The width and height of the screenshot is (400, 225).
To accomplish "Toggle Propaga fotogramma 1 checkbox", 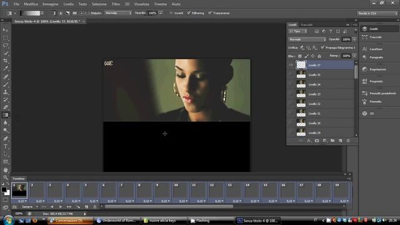I will tap(322, 47).
